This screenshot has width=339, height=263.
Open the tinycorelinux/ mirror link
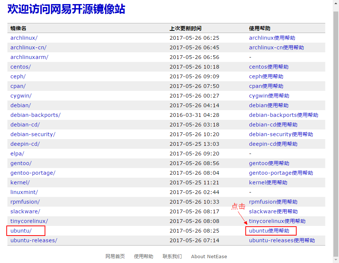coord(29,221)
